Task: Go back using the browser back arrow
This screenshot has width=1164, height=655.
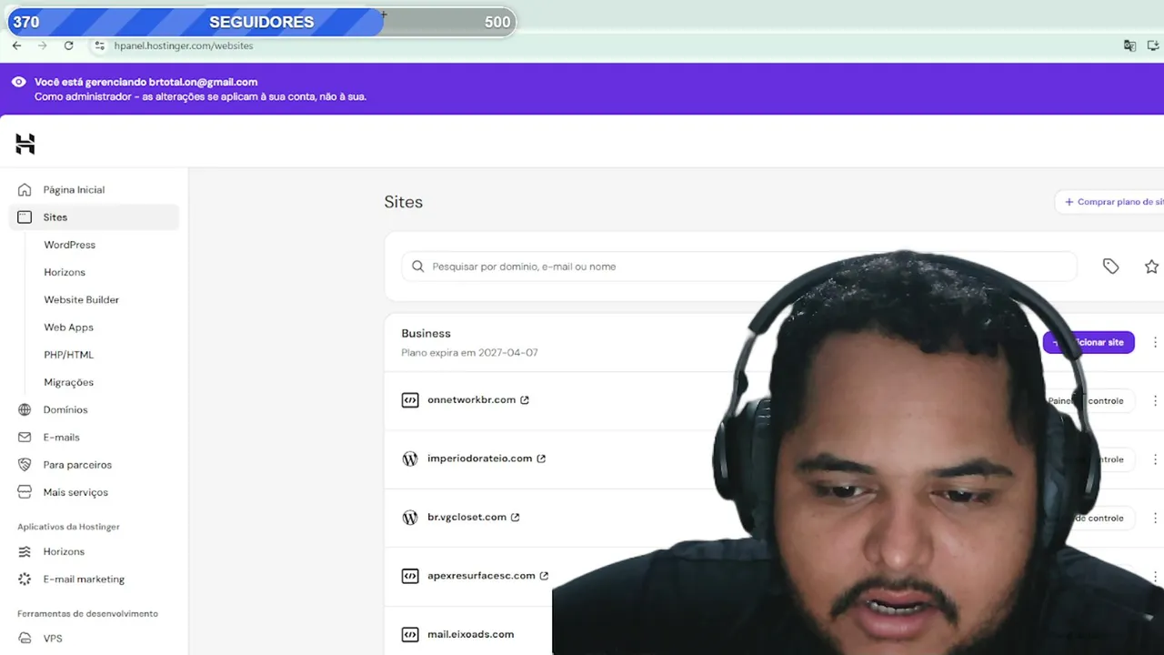Action: [x=16, y=45]
